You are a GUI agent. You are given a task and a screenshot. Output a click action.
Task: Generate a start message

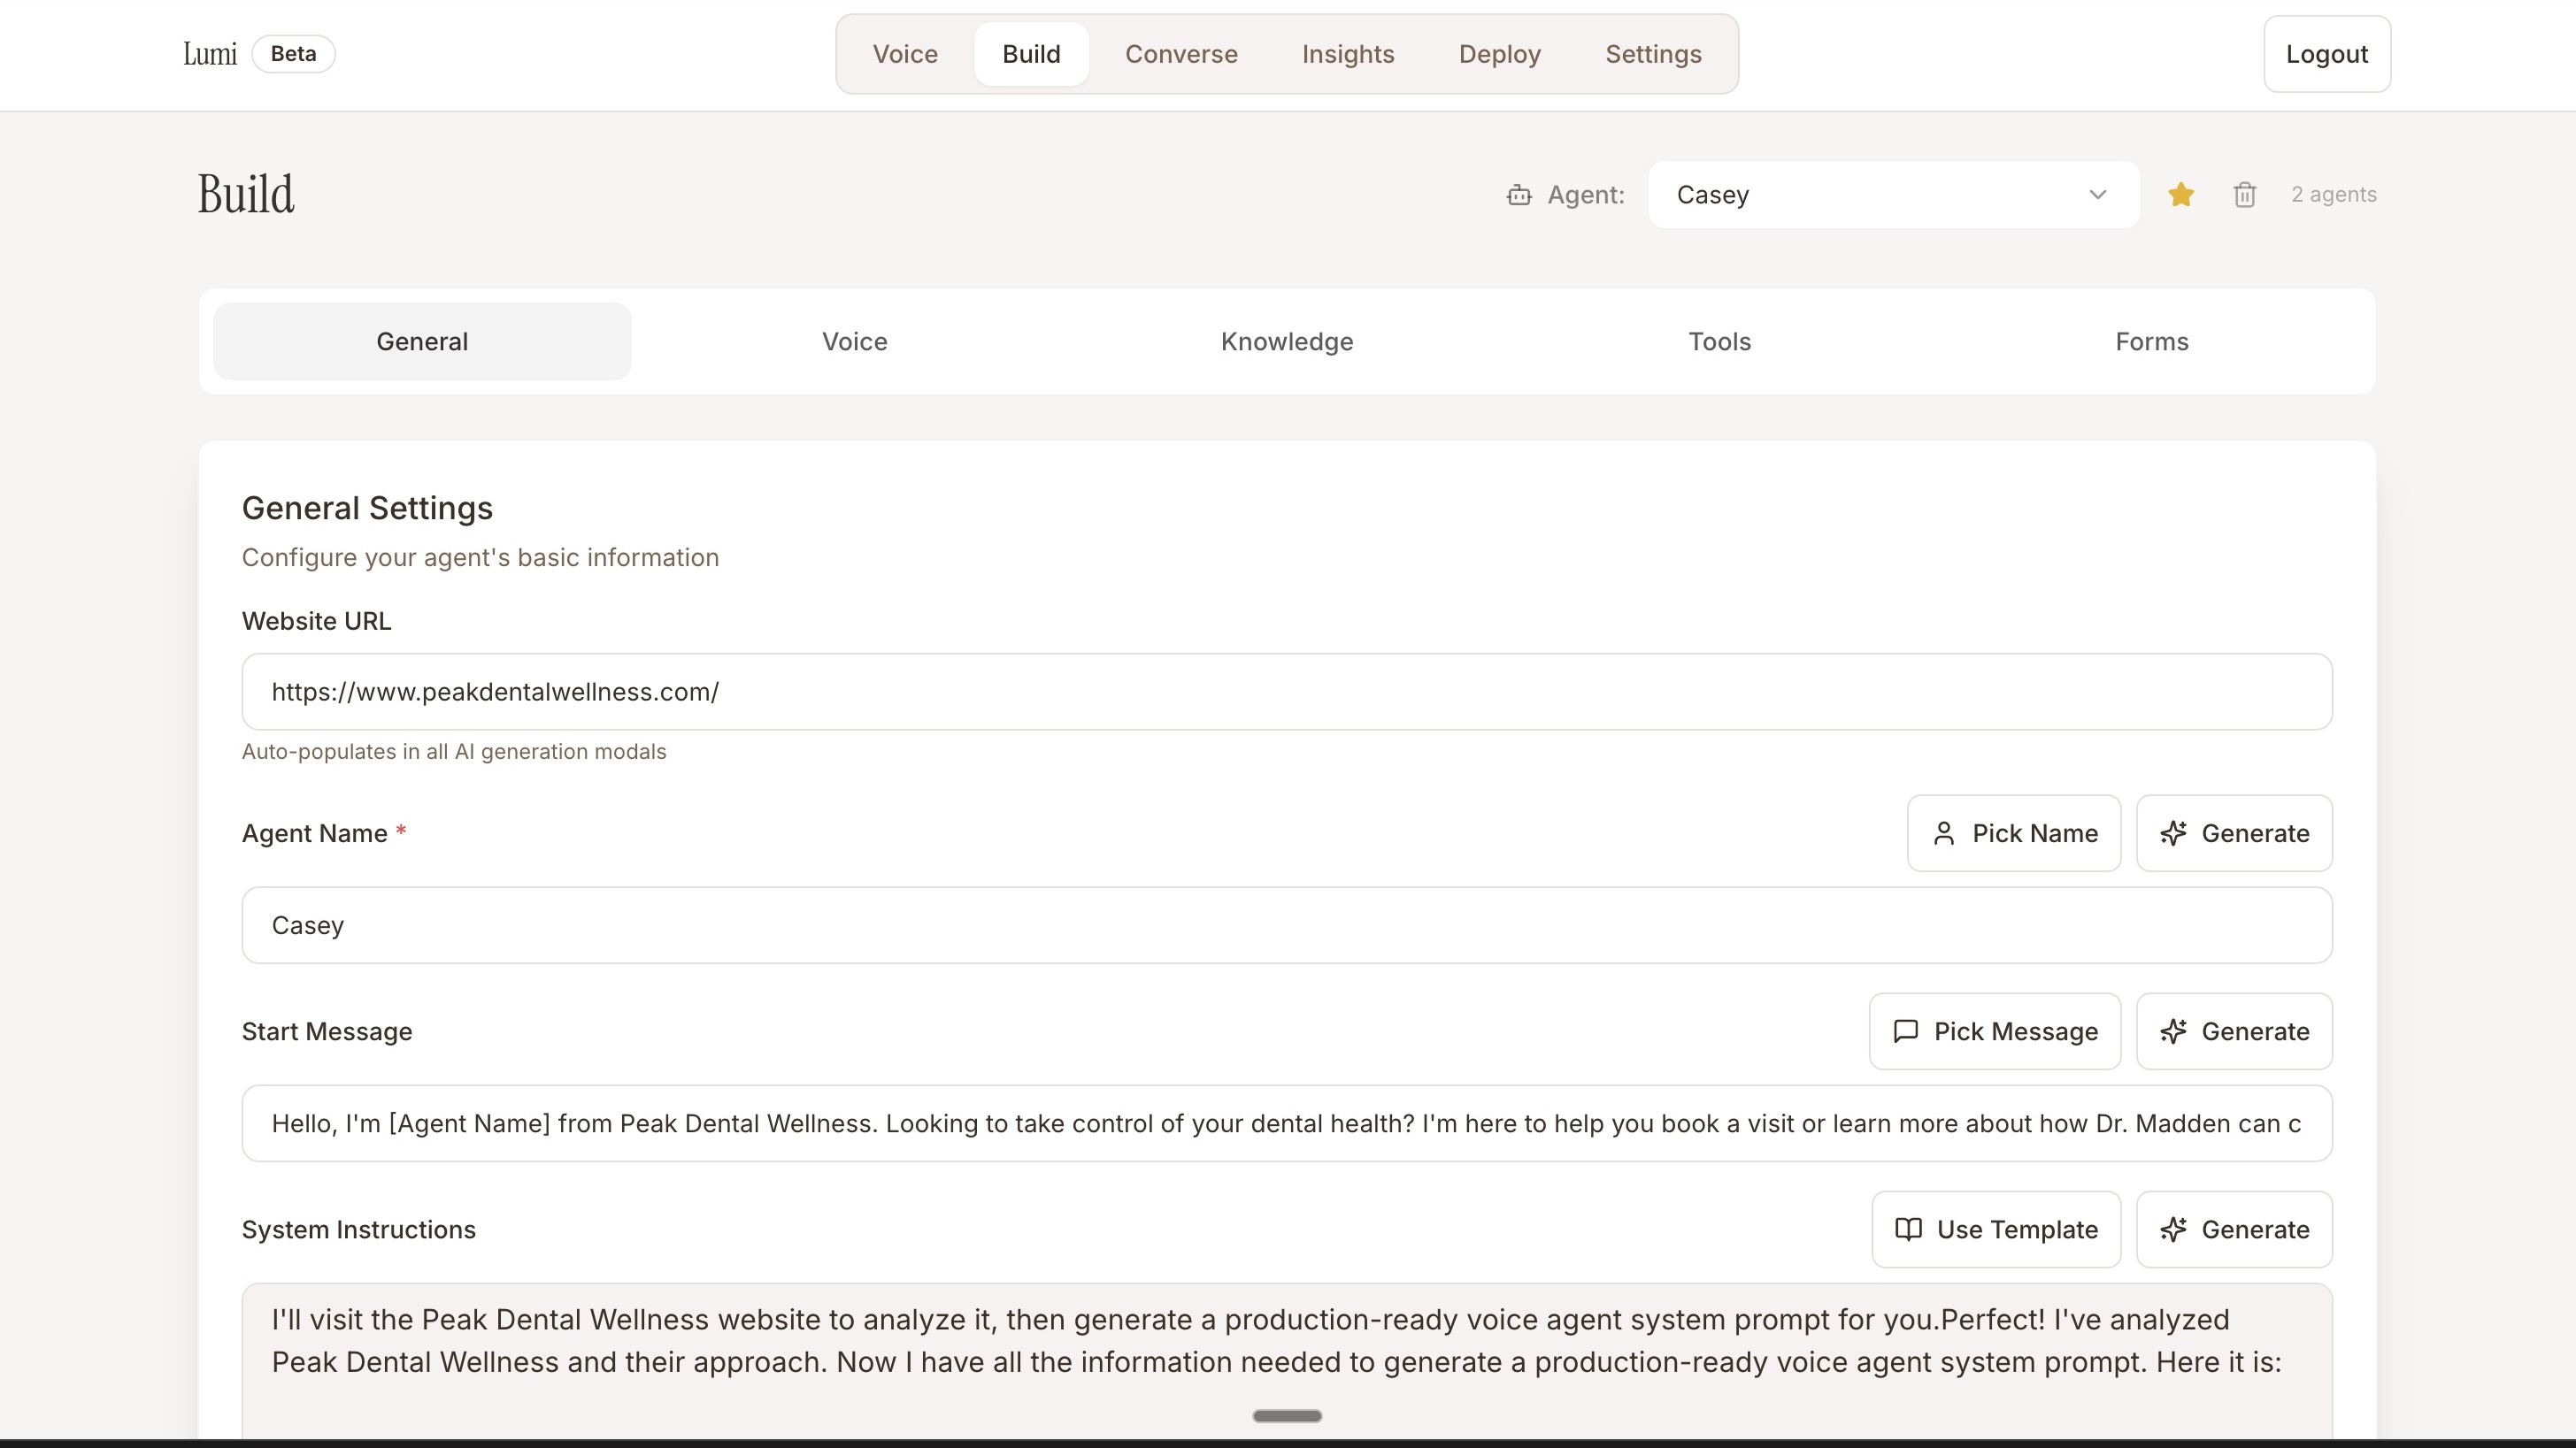(2234, 1031)
